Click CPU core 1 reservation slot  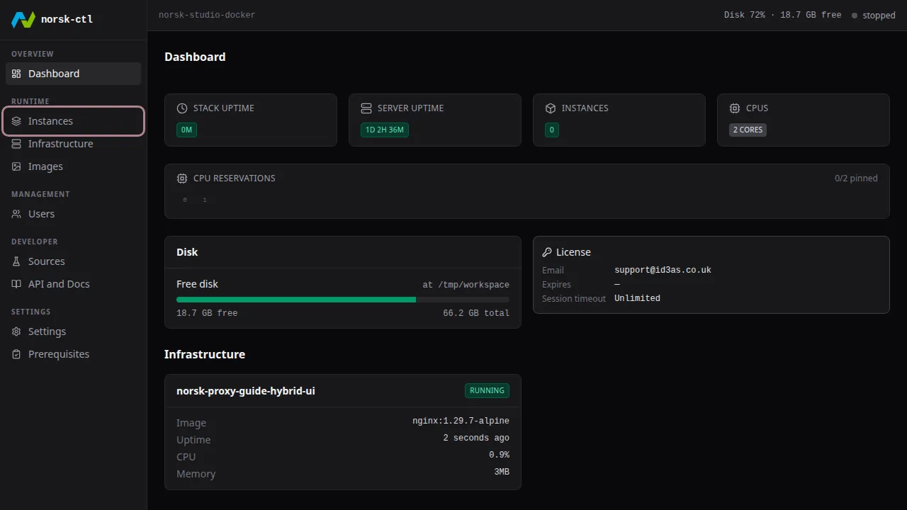click(x=205, y=200)
